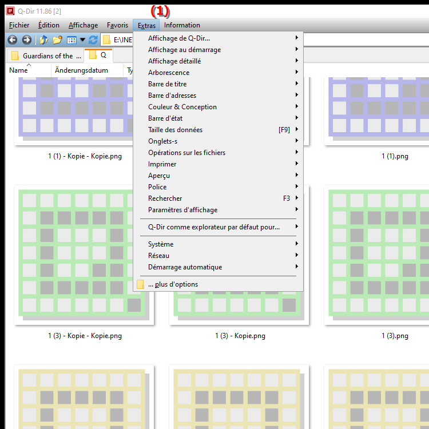Expand the Barre d'adresses submenu
The height and width of the screenshot is (429, 429).
(218, 96)
